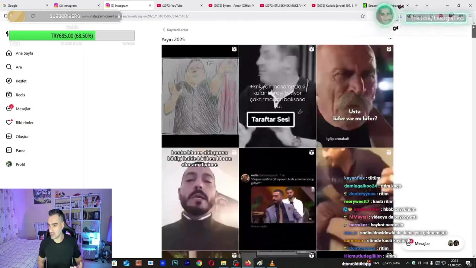Close the (2072) YouTube tab
The width and height of the screenshot is (476, 268).
tap(202, 6)
